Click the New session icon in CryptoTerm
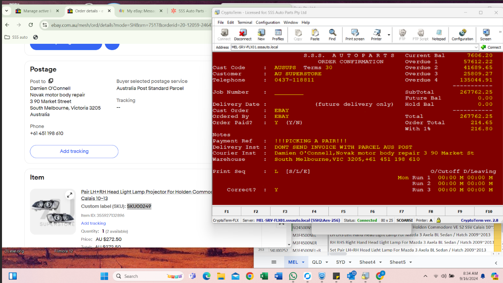Image resolution: width=503 pixels, height=283 pixels. (x=261, y=35)
